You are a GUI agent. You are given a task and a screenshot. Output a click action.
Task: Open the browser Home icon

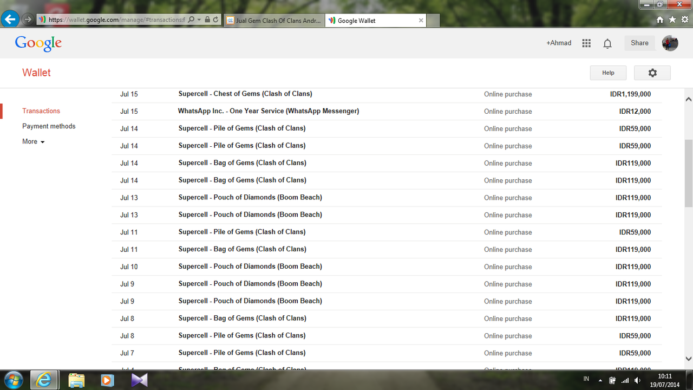(x=659, y=19)
